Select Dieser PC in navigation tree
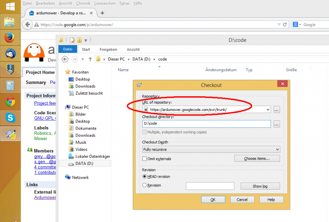329x222 pixels. [80, 107]
